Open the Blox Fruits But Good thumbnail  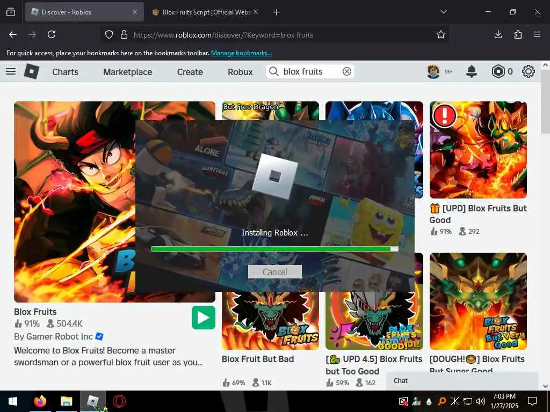click(x=478, y=150)
